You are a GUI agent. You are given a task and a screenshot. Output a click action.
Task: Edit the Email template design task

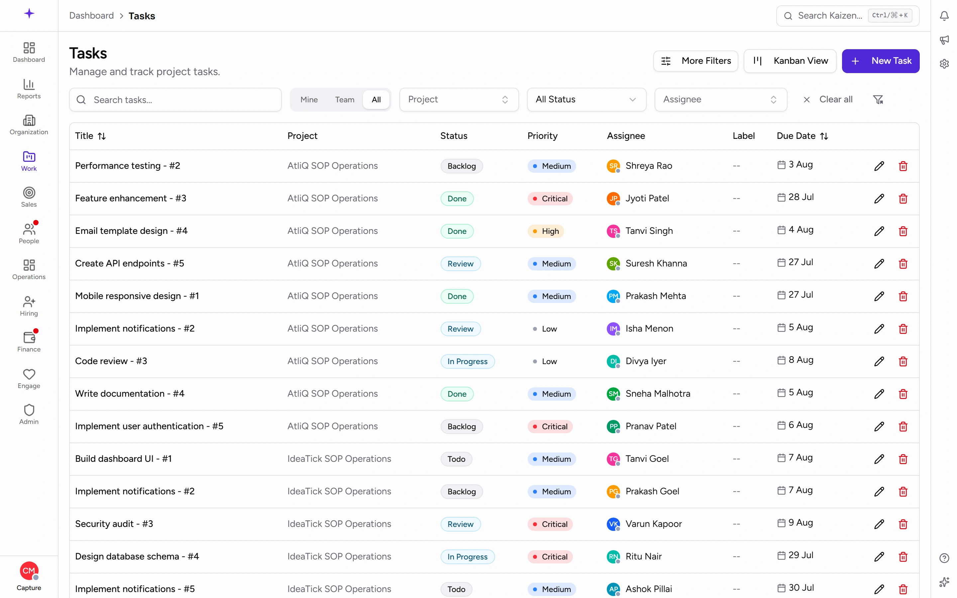(x=879, y=231)
